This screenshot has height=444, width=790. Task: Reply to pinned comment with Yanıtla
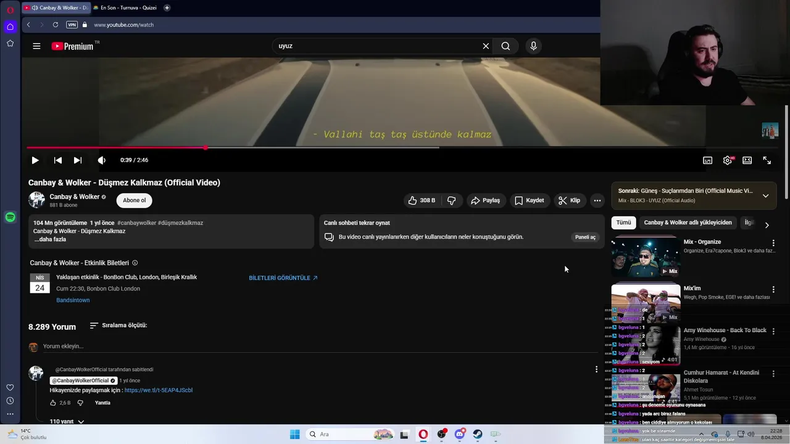tap(102, 403)
